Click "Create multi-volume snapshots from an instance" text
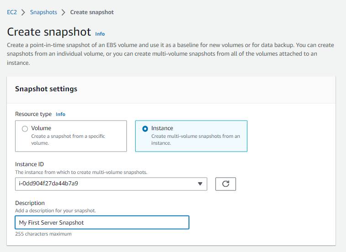 coord(195,139)
